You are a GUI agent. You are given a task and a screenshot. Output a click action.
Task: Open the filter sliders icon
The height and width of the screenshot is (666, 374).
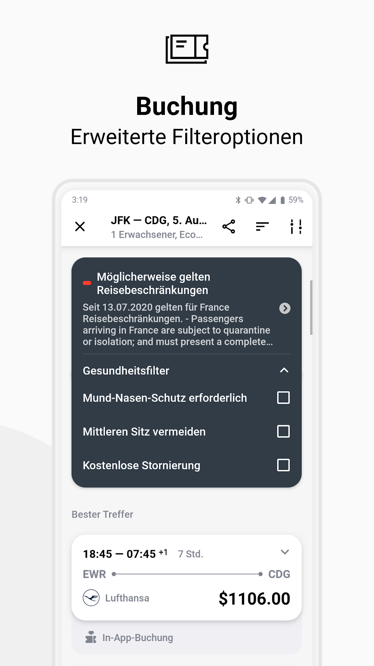296,227
